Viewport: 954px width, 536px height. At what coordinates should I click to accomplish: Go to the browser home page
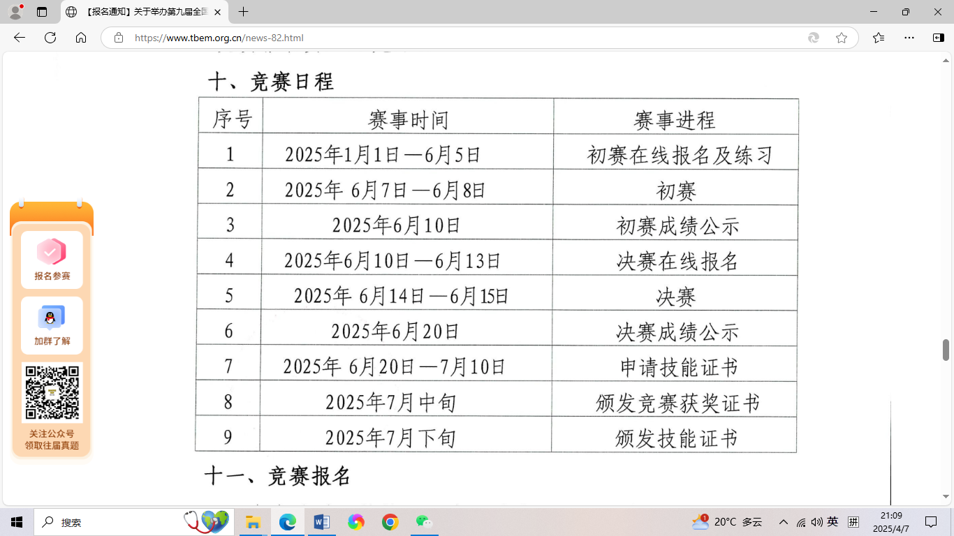pos(81,38)
